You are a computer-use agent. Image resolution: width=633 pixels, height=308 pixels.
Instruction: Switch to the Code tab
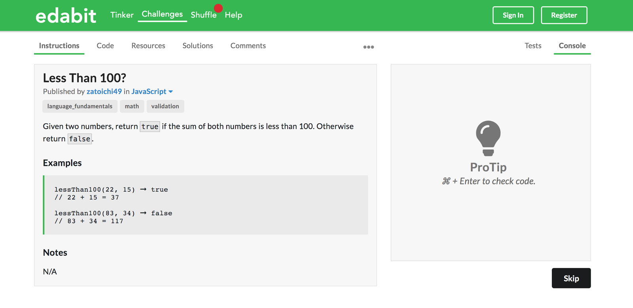(x=105, y=46)
